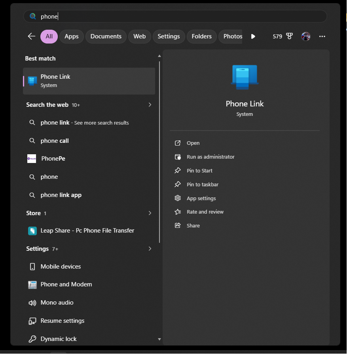Viewport: 347px width, 354px height.
Task: Open the Mono audio setting
Action: [x=89, y=303]
